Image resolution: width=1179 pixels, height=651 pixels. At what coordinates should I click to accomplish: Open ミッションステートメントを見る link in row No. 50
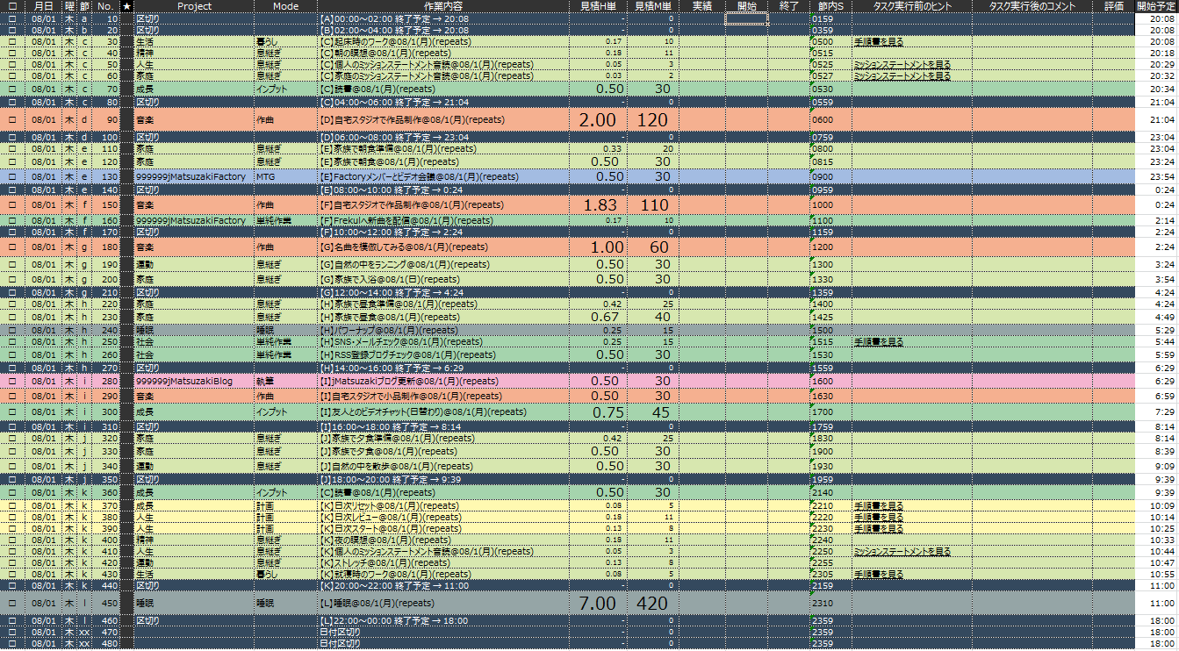tap(902, 64)
